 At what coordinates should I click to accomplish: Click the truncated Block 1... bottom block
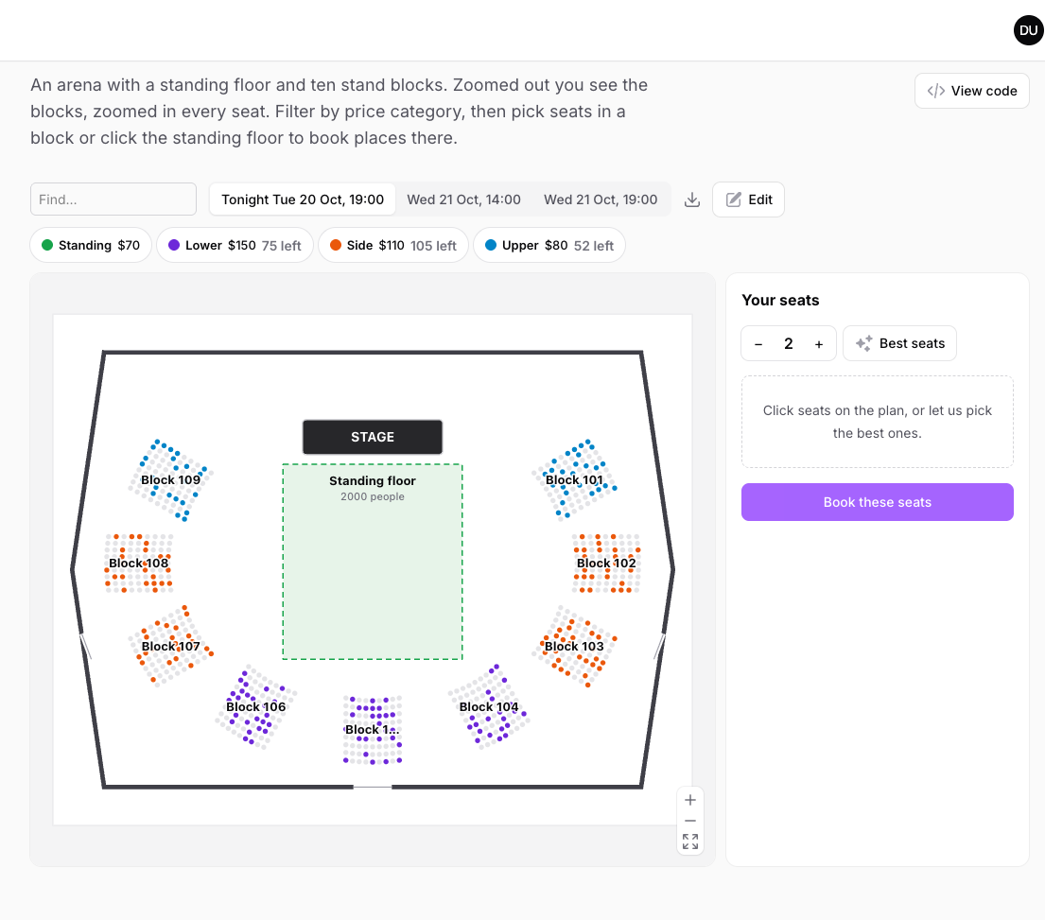tap(372, 729)
